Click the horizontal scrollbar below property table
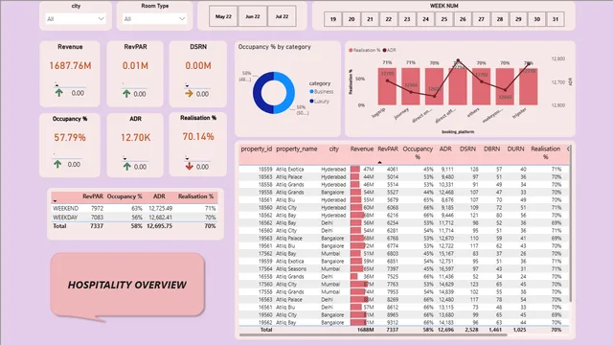This screenshot has width=613, height=345. click(x=374, y=334)
